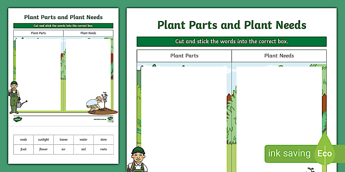Screen dimensions: 345x172
Task: Open the 'visit twinkl.com.au' link
Action: [100, 120]
